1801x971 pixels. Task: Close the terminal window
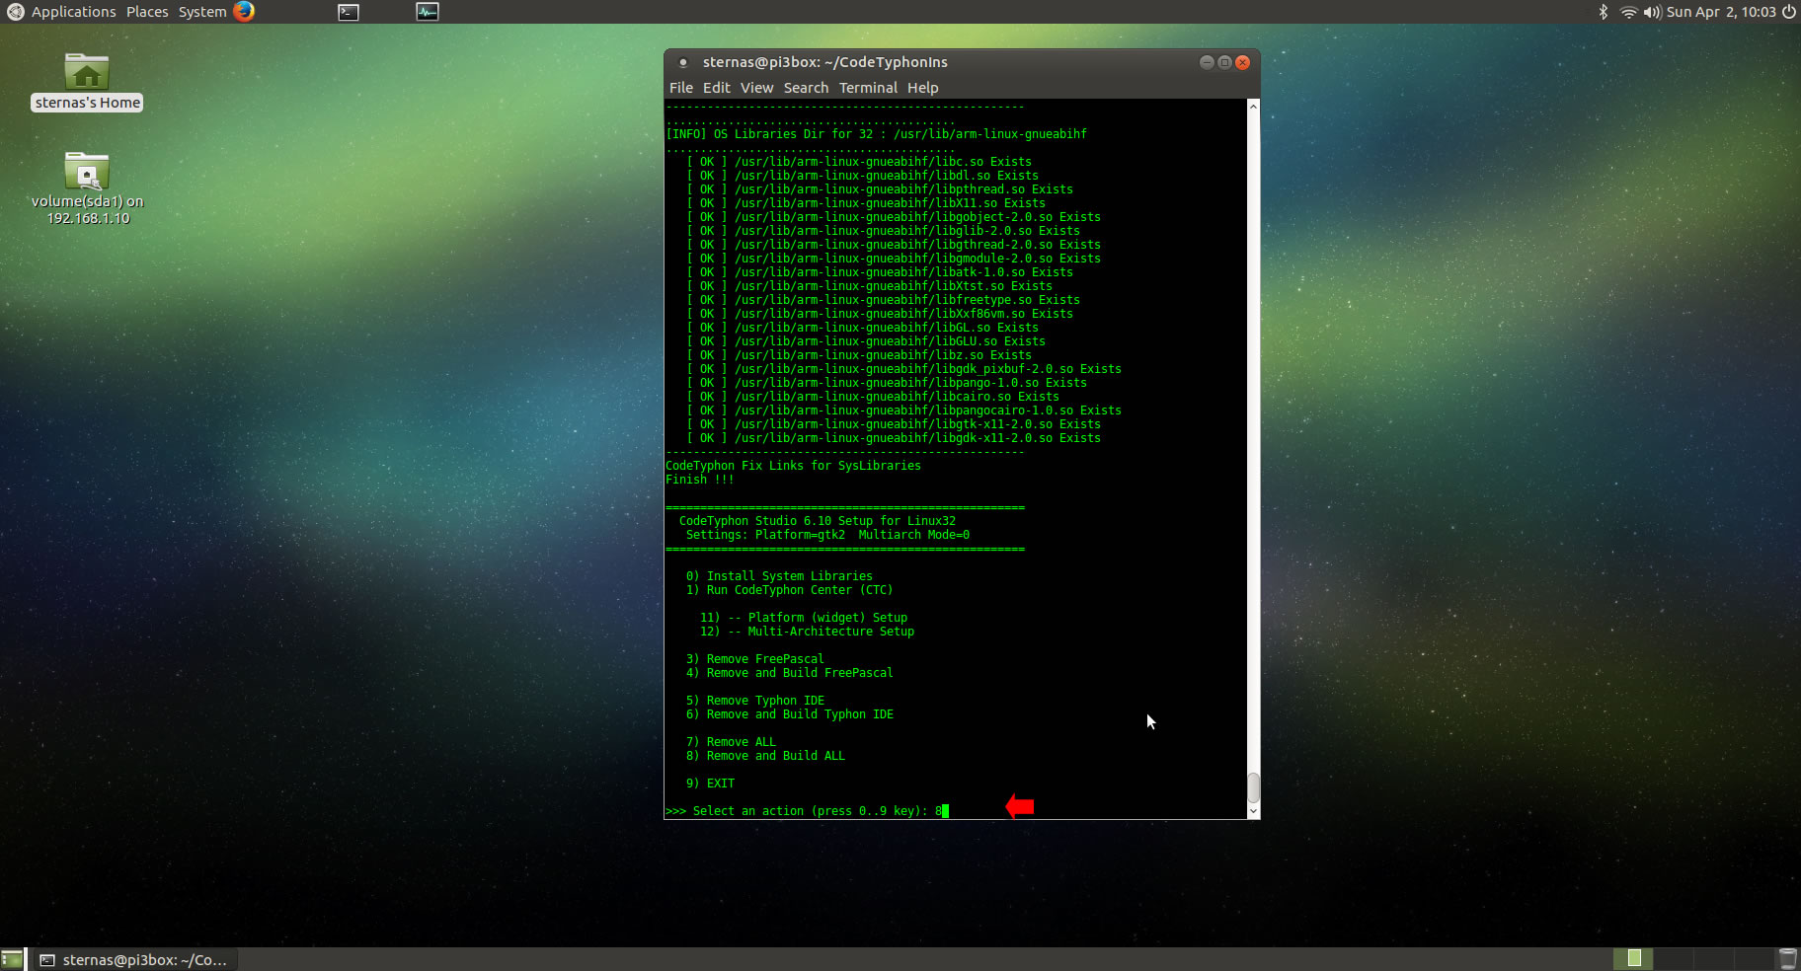click(1243, 62)
